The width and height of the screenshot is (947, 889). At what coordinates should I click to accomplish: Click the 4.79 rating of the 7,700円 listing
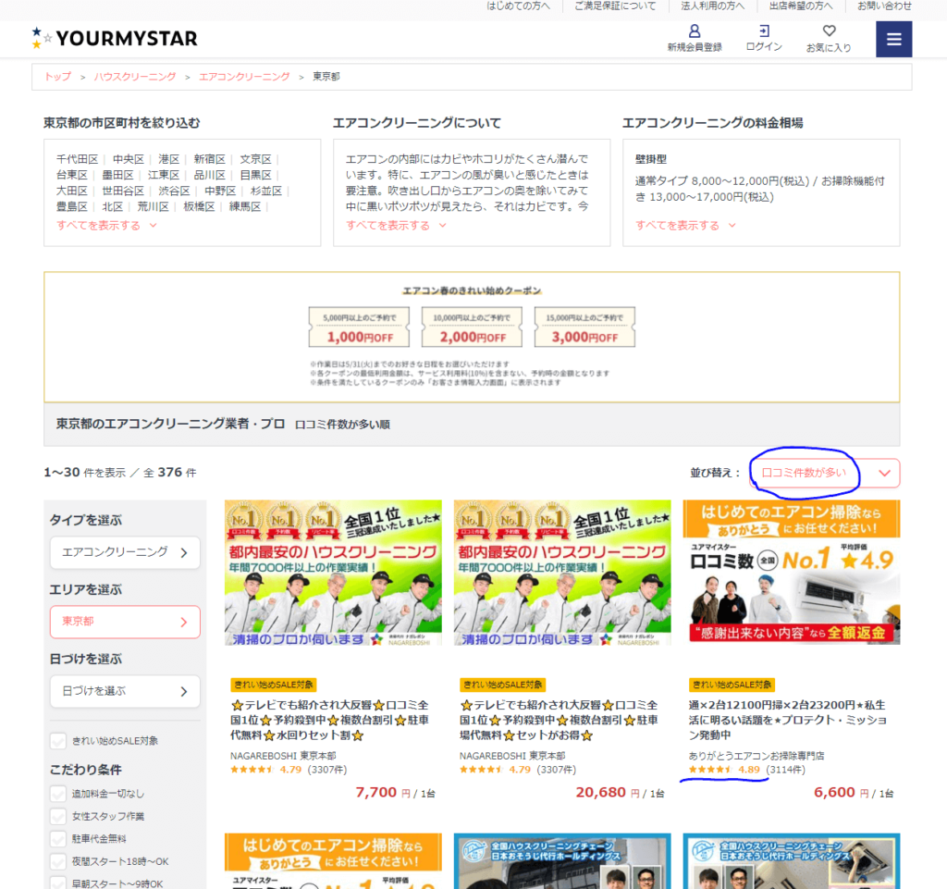pyautogui.click(x=289, y=770)
